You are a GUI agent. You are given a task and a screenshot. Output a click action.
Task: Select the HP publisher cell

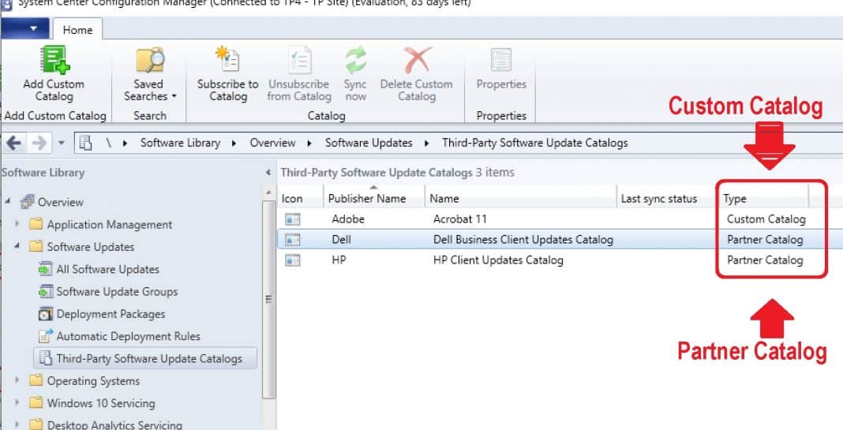click(339, 260)
